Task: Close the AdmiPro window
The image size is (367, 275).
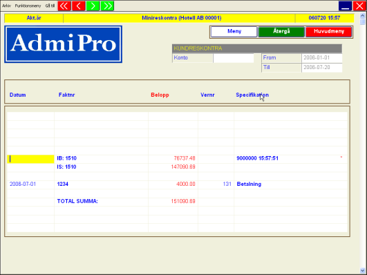Action: coord(359,6)
